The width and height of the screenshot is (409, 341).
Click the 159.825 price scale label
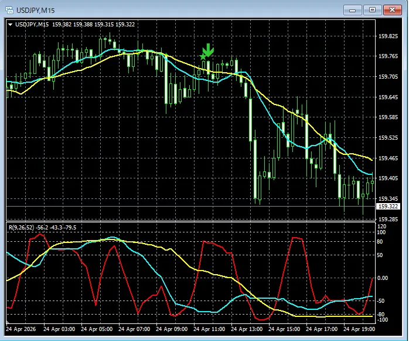pos(387,36)
